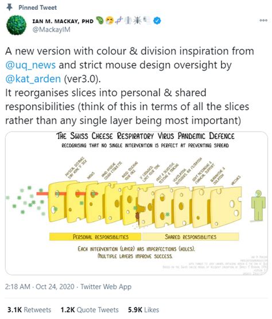The image size is (272, 319).
Task: Click the mosquito emoji in display name
Action: click(x=138, y=21)
